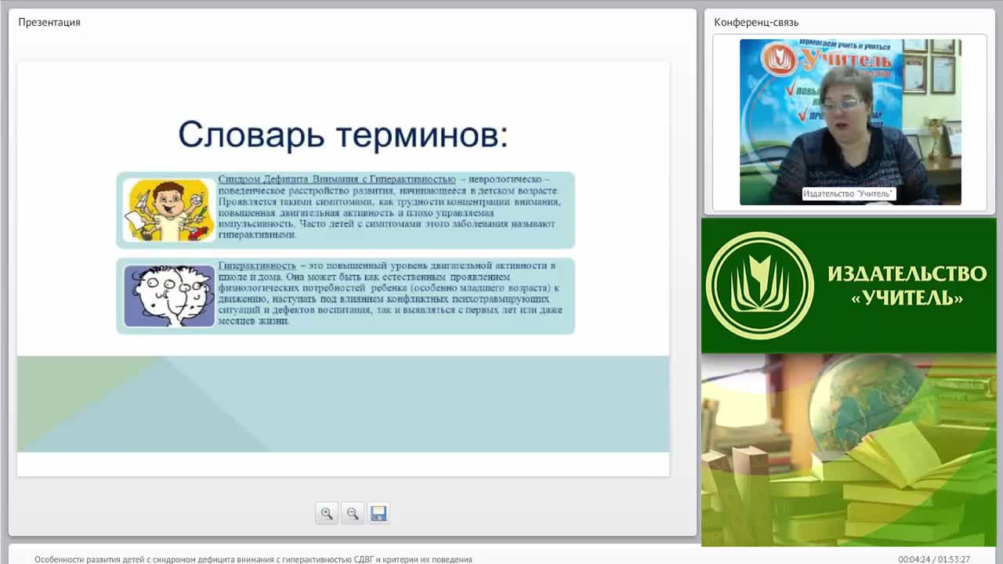Image resolution: width=1003 pixels, height=564 pixels.
Task: Click the zoom in magnifier icon
Action: tap(327, 514)
